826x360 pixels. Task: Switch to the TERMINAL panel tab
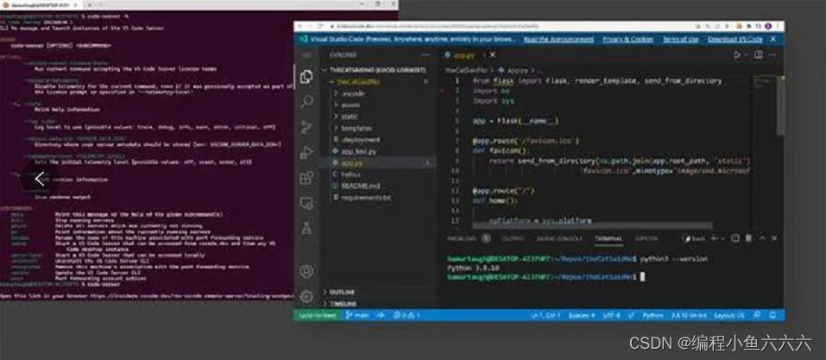[608, 239]
